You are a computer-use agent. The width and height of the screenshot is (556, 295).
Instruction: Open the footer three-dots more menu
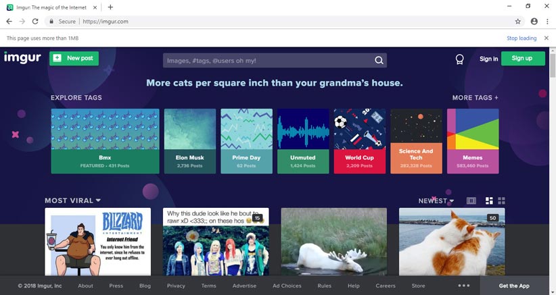tap(464, 286)
